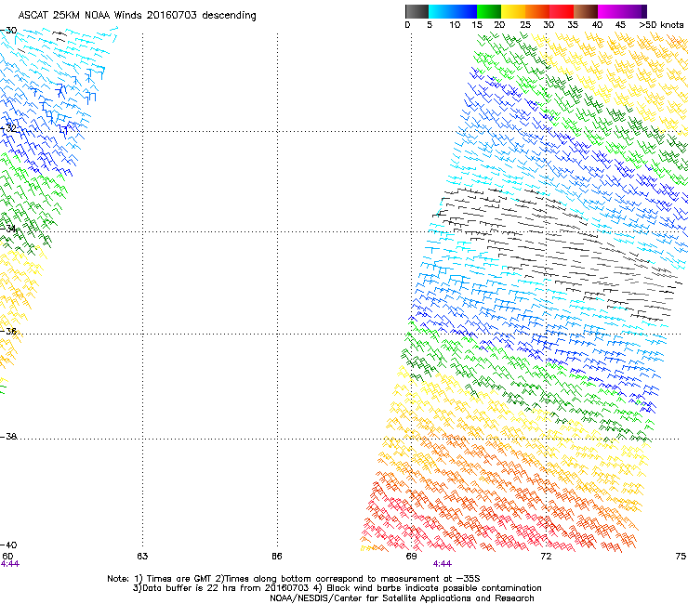Click the longitude label "69"
This screenshot has height=604, width=688.
[411, 557]
